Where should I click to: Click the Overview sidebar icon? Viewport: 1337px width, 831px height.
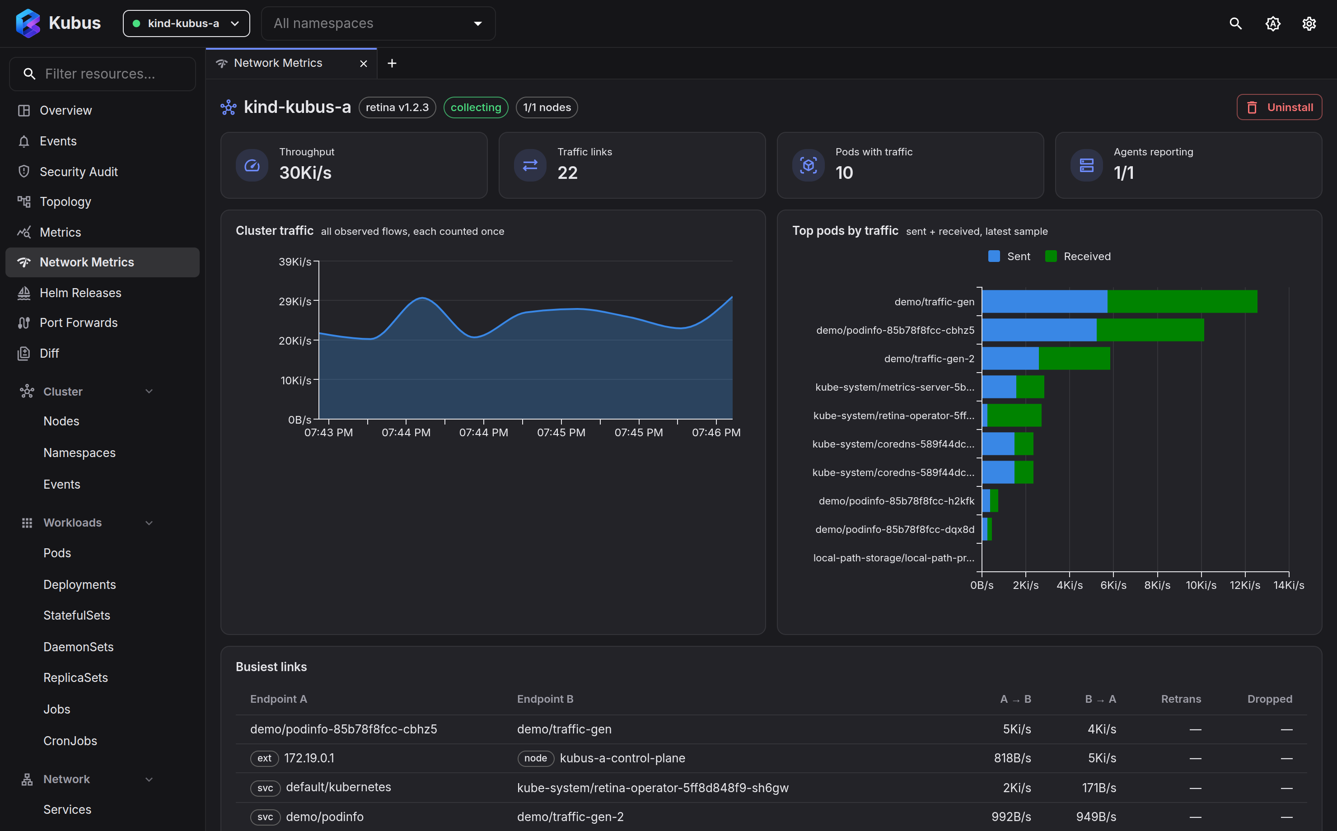(x=23, y=111)
